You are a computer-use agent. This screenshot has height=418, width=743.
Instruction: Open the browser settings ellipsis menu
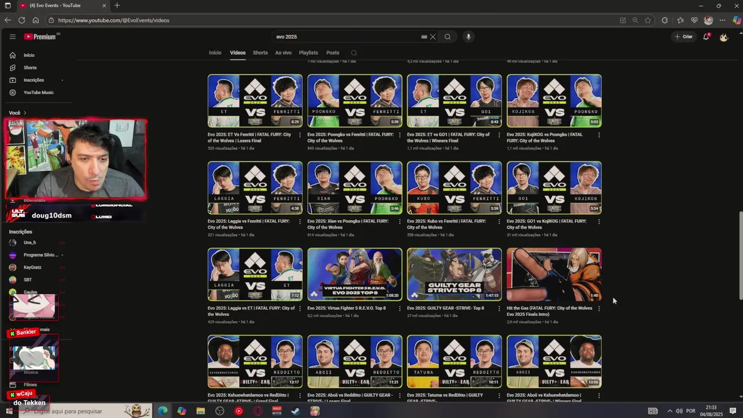[723, 20]
